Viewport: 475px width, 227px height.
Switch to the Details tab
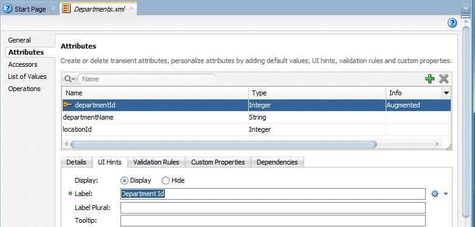(76, 162)
